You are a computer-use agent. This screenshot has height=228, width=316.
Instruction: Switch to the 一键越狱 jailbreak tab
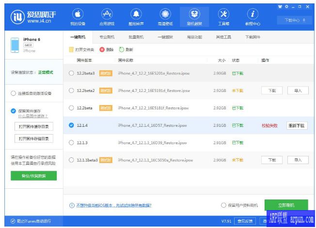coord(165,37)
